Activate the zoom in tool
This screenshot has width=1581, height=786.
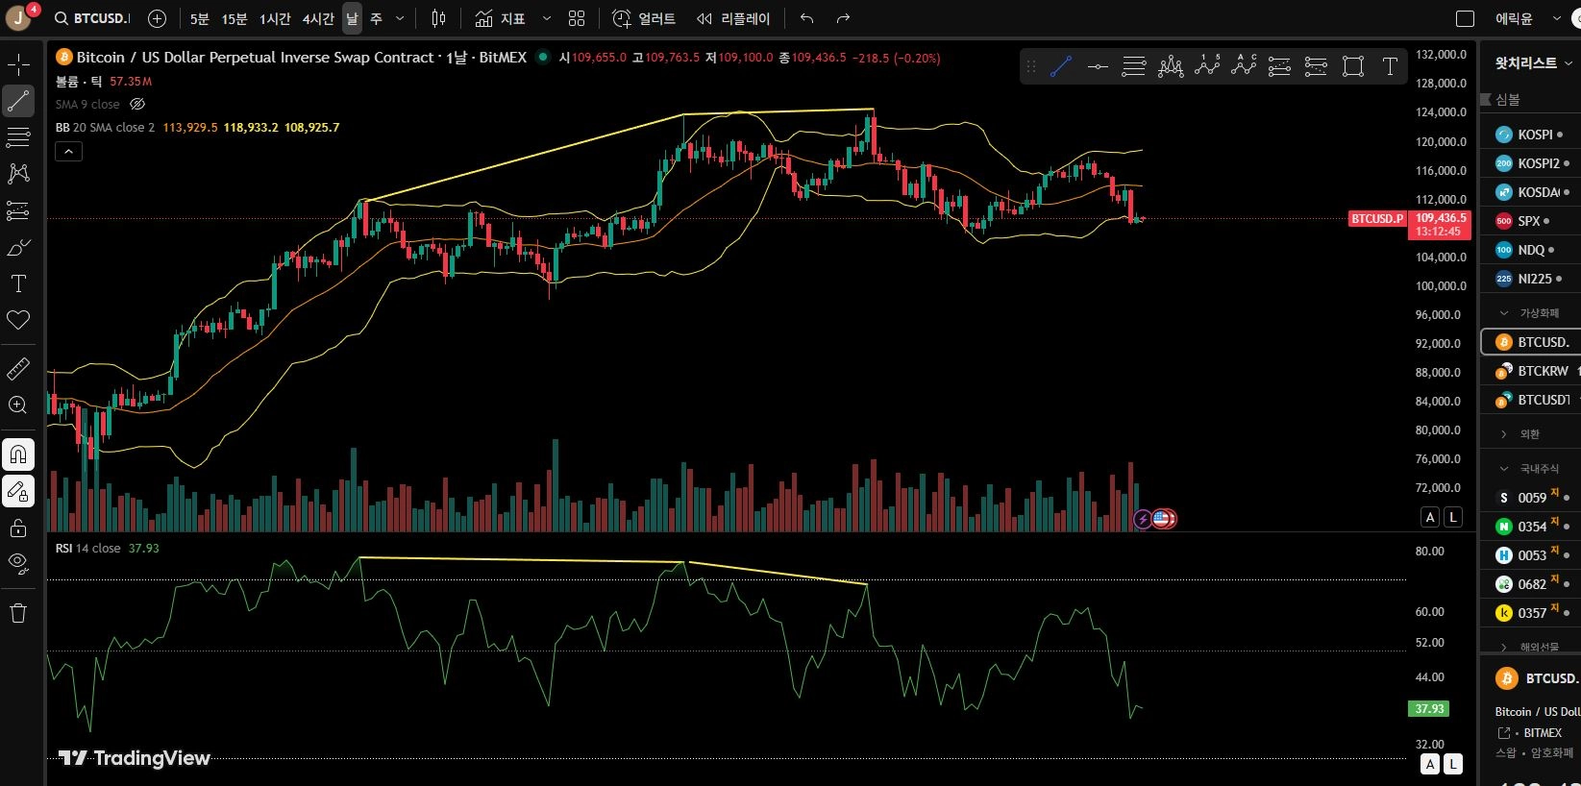pyautogui.click(x=18, y=405)
